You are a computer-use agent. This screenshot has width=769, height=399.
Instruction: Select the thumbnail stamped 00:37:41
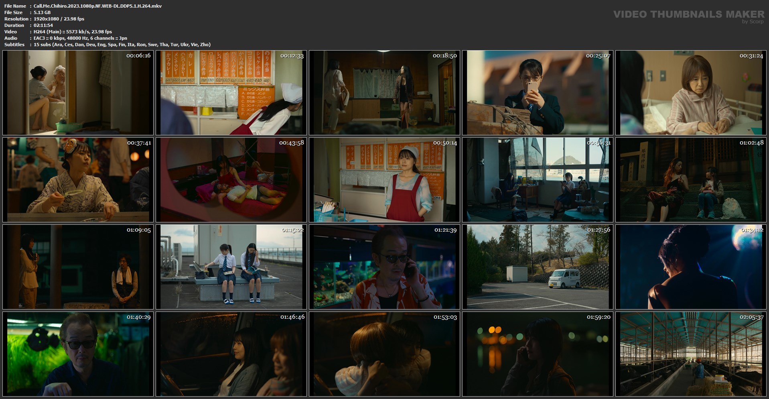(78, 180)
